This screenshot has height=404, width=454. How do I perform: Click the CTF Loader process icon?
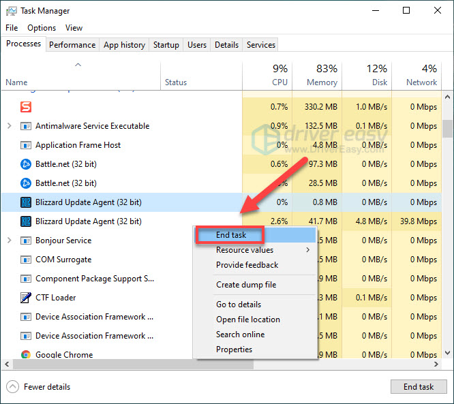pos(26,298)
